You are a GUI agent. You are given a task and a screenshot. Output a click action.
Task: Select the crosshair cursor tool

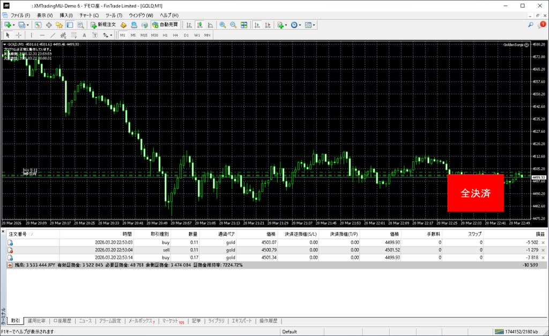19,35
